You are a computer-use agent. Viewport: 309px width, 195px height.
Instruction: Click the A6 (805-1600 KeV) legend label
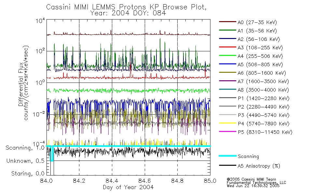pyautogui.click(x=262, y=73)
